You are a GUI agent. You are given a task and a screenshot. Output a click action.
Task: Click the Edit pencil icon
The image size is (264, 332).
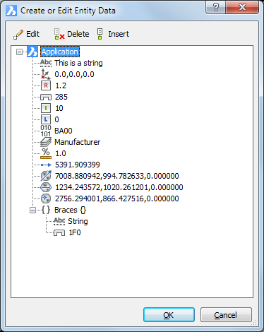(18, 35)
